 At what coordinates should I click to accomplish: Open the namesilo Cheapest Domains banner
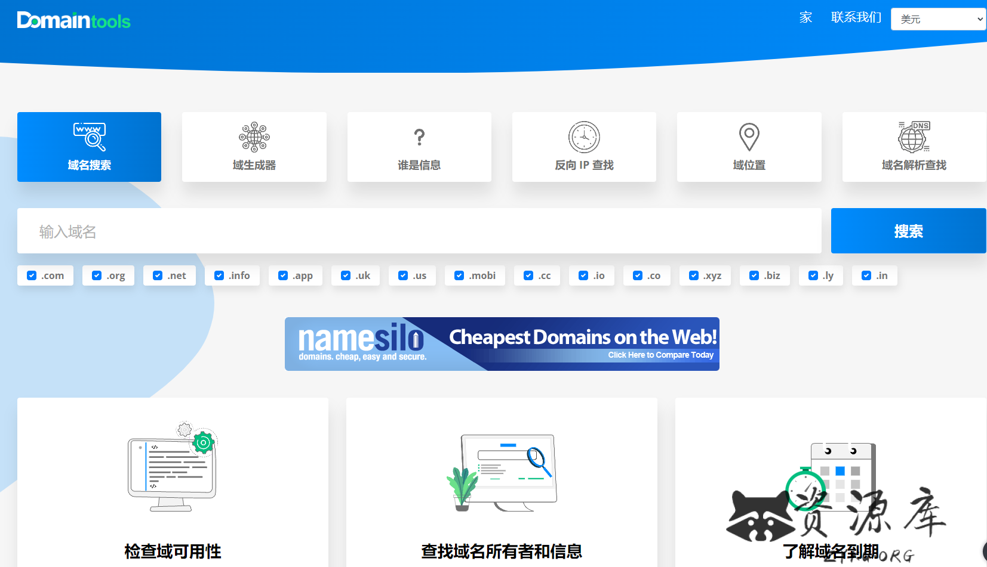pos(502,344)
